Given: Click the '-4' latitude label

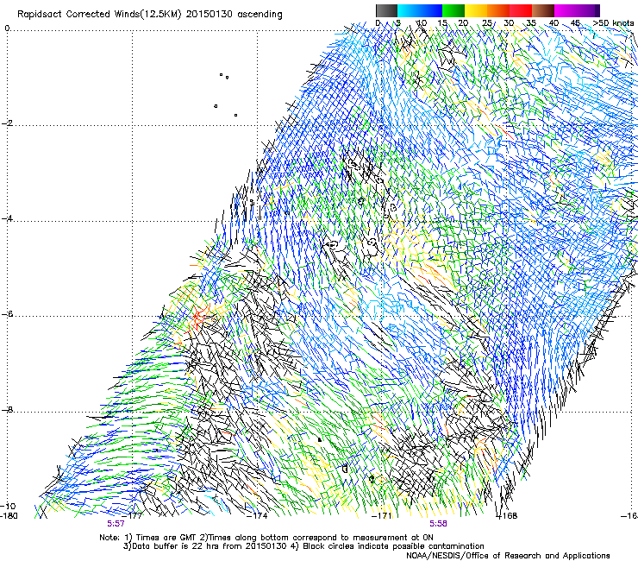Looking at the screenshot, I should coord(7,218).
